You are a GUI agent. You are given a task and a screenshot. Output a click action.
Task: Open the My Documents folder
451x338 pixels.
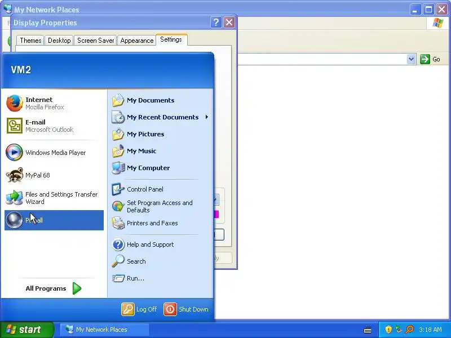point(161,100)
